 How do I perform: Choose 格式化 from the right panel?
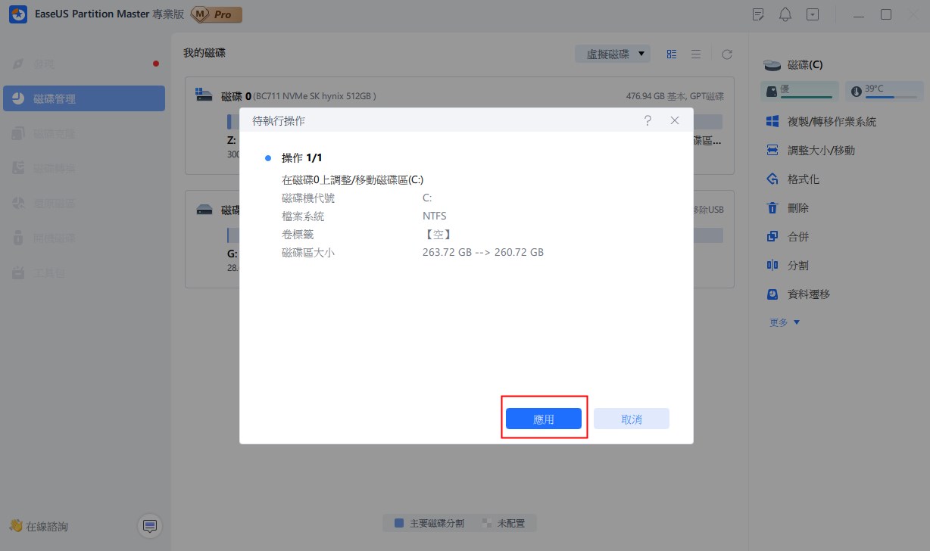tap(803, 179)
